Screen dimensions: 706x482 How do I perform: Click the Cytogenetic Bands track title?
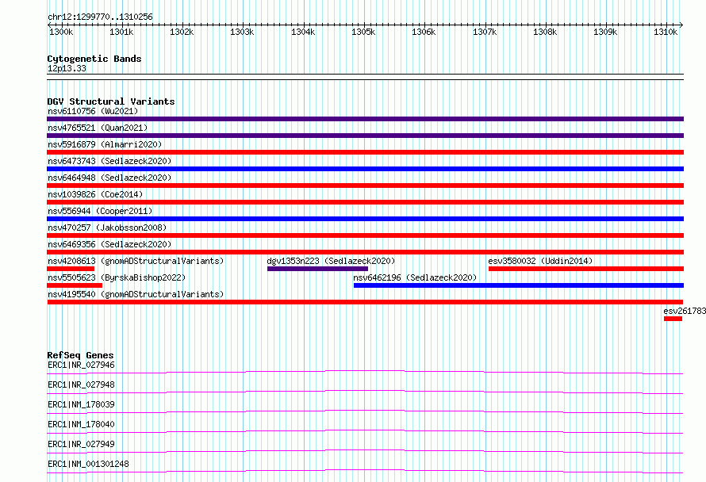click(94, 59)
